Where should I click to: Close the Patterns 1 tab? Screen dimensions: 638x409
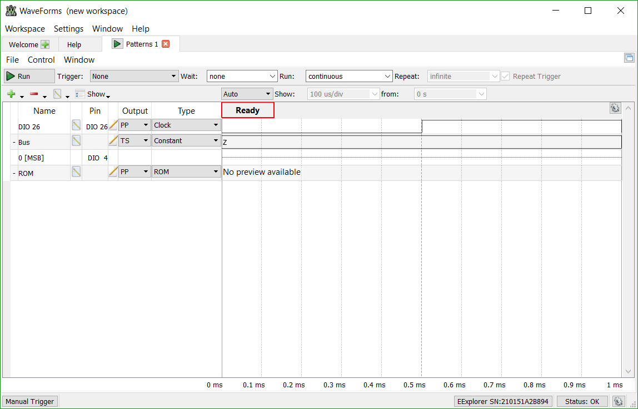point(166,44)
